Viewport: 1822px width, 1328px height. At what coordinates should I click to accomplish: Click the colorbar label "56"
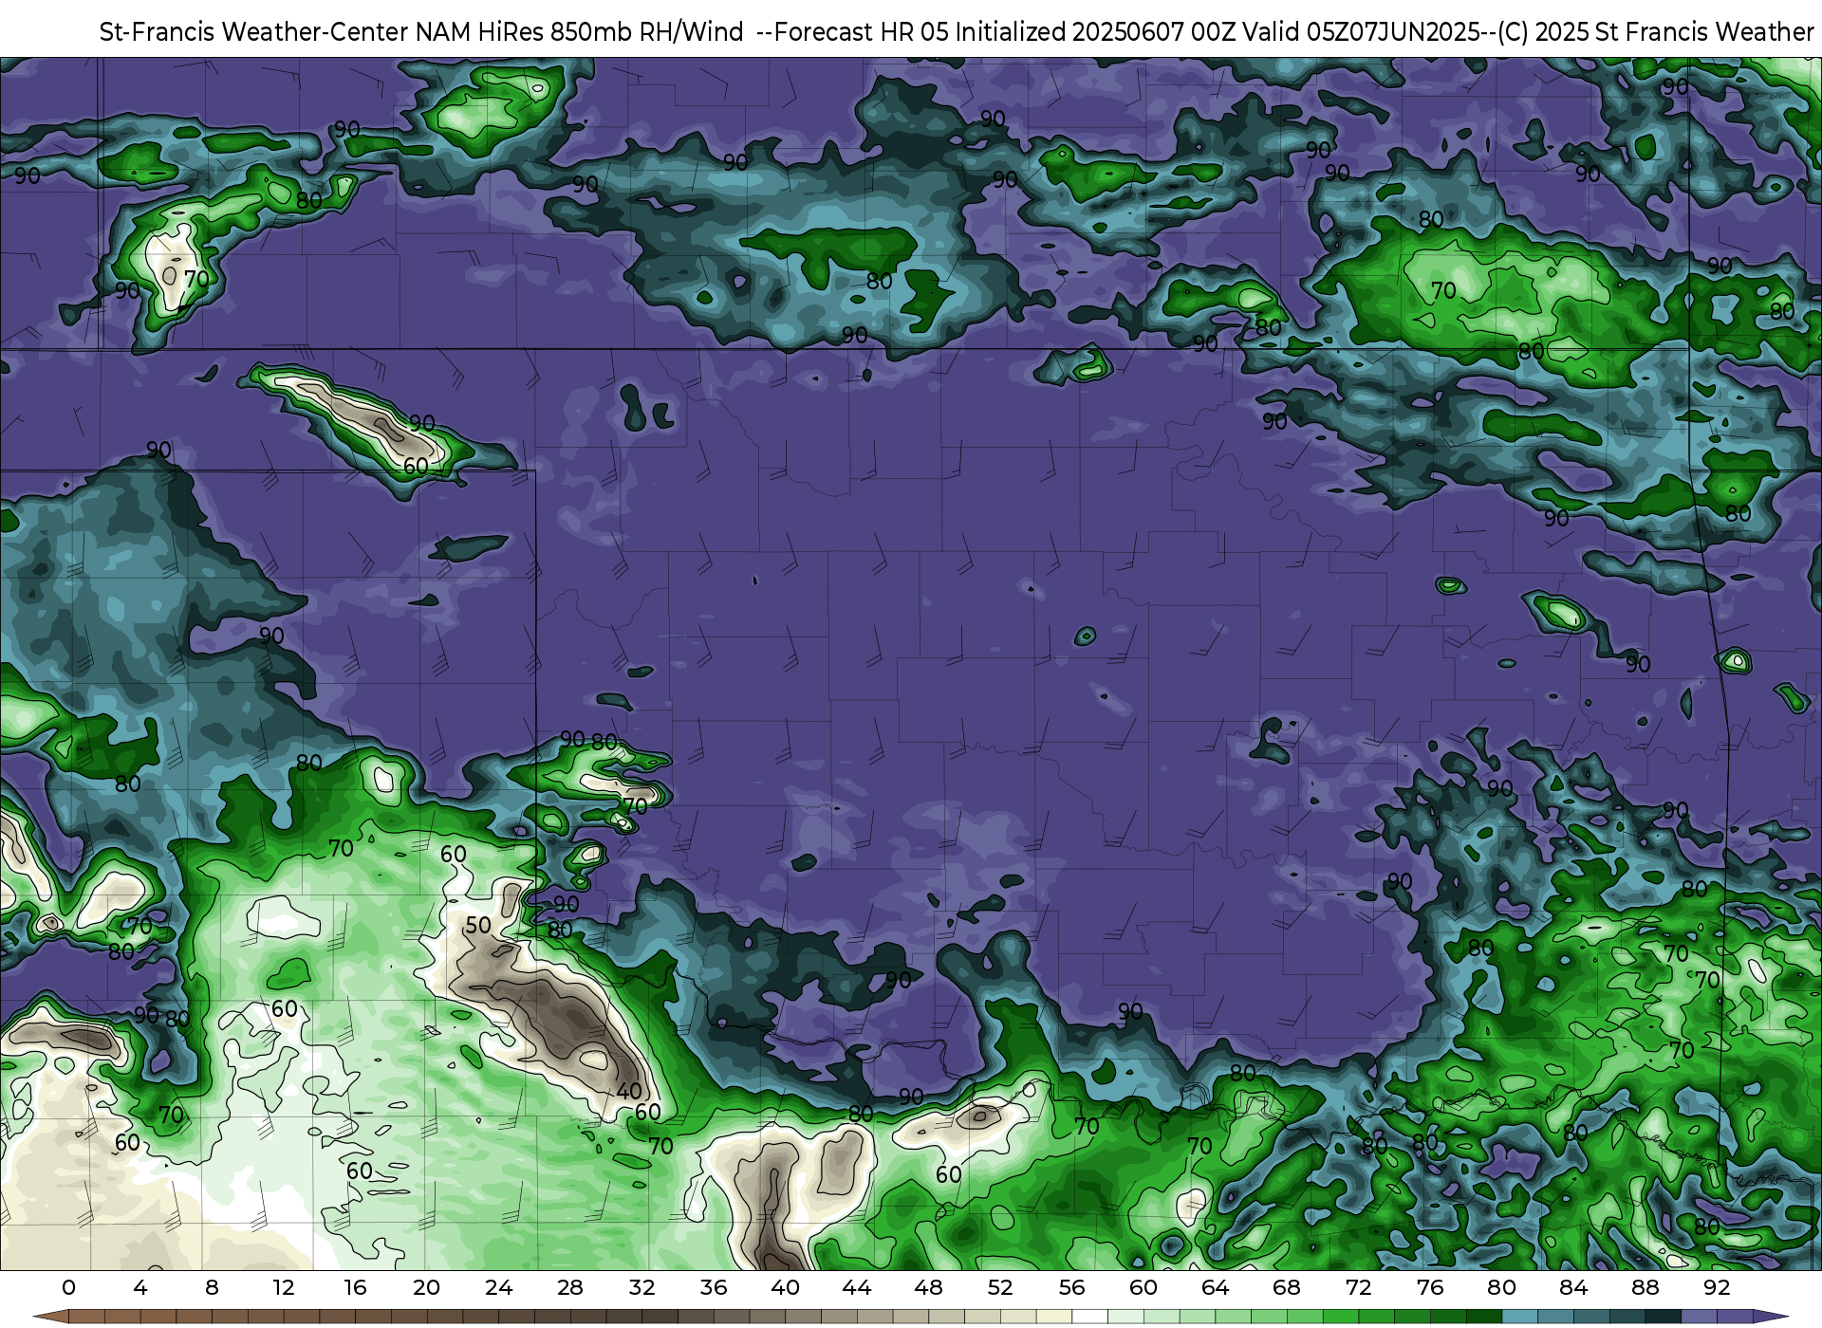point(1071,1287)
